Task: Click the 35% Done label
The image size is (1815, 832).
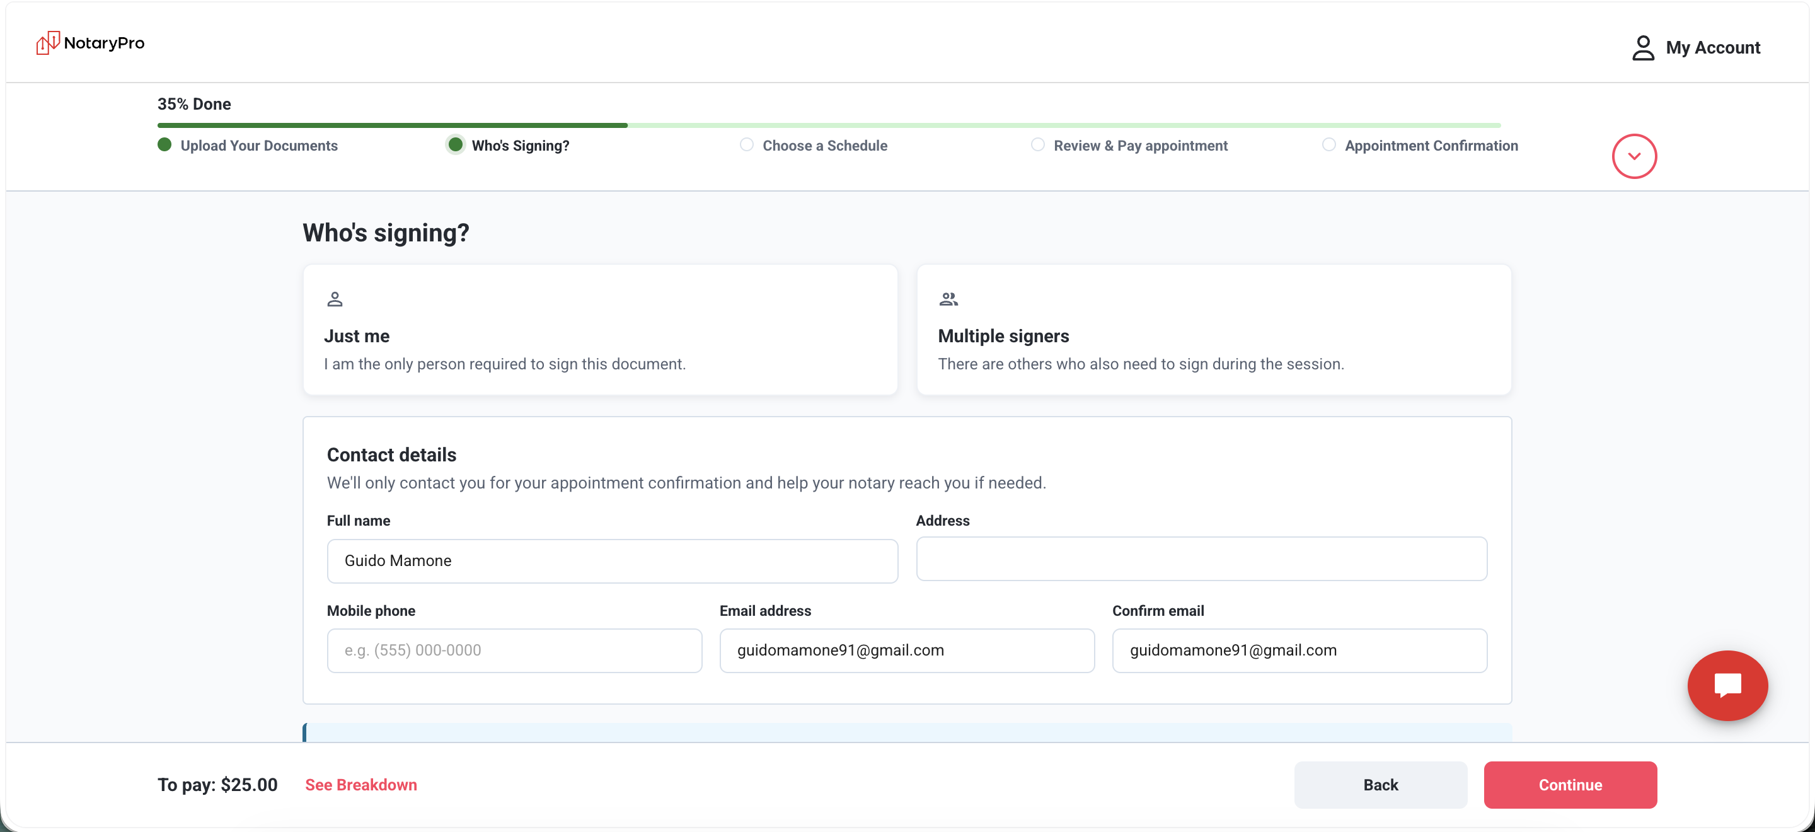Action: (x=193, y=104)
